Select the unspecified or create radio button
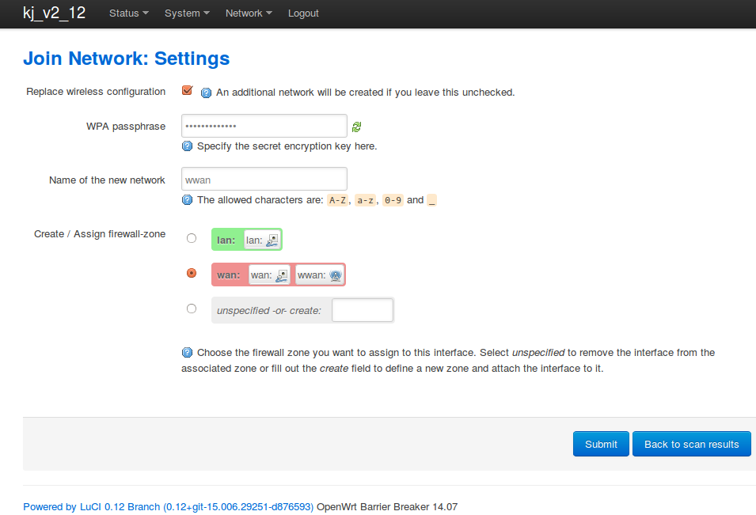Image resolution: width=756 pixels, height=515 pixels. [x=192, y=309]
